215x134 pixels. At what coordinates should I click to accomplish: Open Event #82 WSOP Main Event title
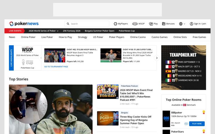coord(82,49)
